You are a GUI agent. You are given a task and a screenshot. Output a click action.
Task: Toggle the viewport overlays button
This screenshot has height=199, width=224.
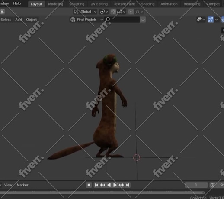tap(223, 20)
